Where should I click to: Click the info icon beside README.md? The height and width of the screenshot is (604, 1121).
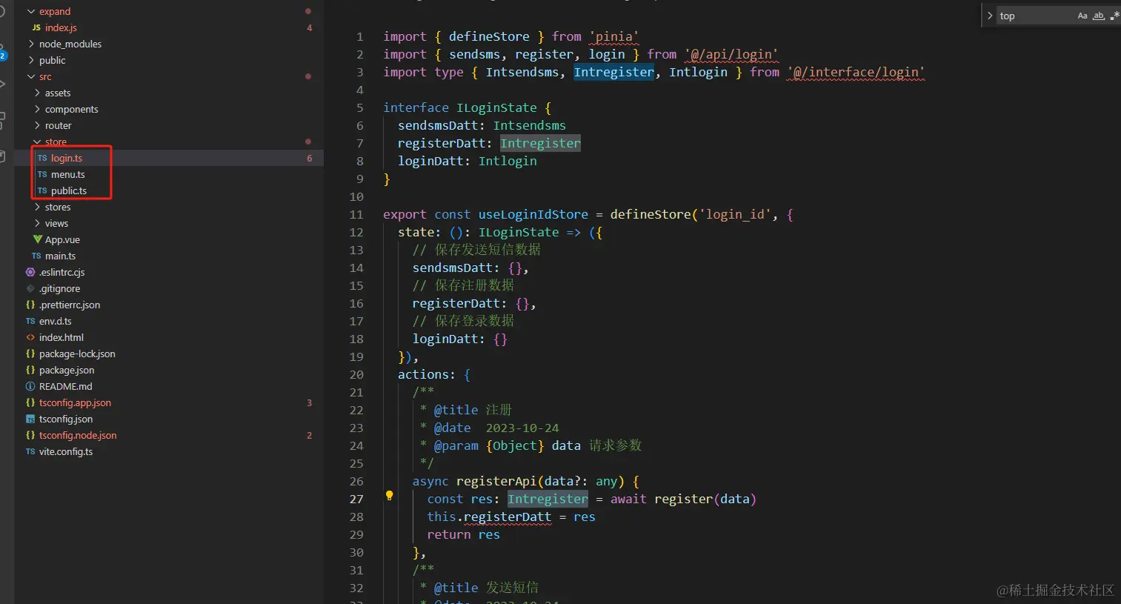(30, 386)
